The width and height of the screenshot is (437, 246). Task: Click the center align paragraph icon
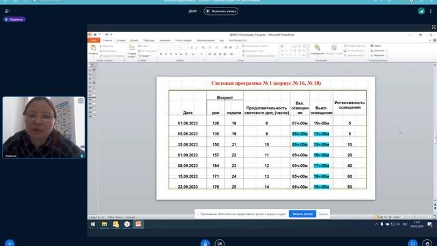[214, 54]
